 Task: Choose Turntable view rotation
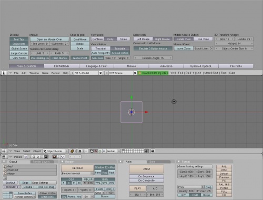[x=120, y=48]
